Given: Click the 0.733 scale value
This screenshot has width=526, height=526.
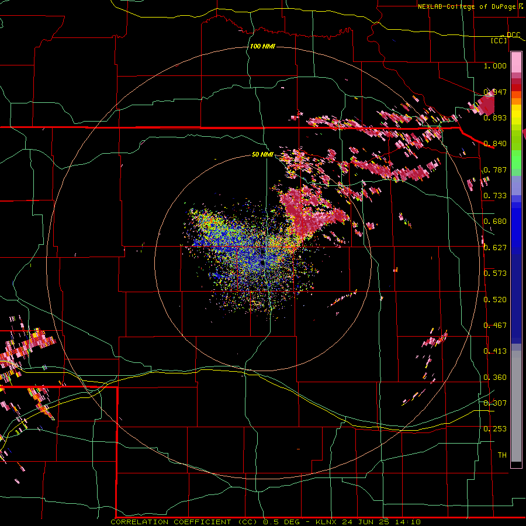Looking at the screenshot, I should [x=495, y=196].
